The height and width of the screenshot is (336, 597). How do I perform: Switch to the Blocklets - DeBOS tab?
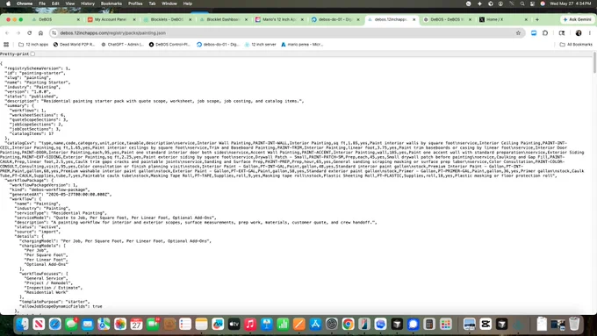pyautogui.click(x=167, y=19)
